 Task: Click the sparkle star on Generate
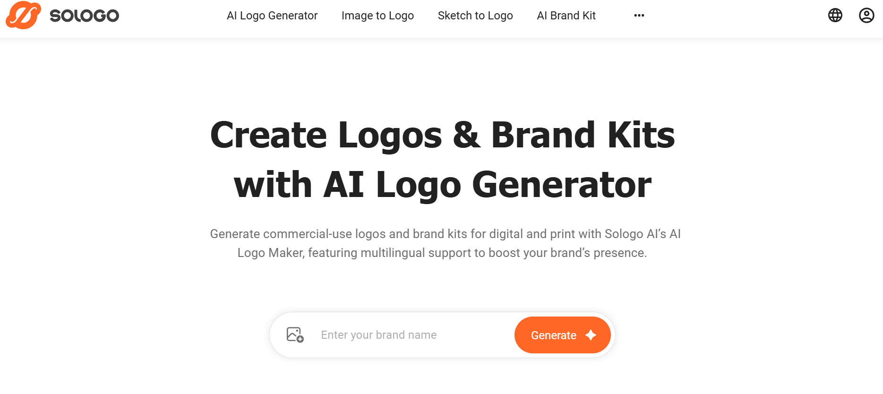[591, 335]
